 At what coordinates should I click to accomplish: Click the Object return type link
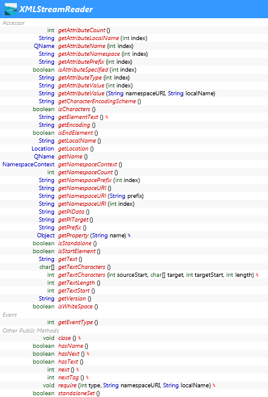pyautogui.click(x=45, y=235)
